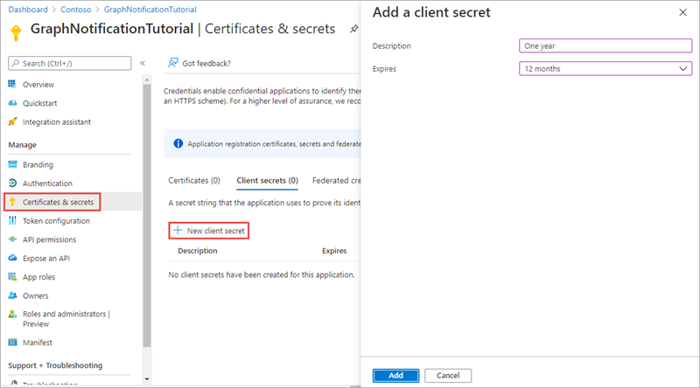Open the Federated credentials tab

337,180
